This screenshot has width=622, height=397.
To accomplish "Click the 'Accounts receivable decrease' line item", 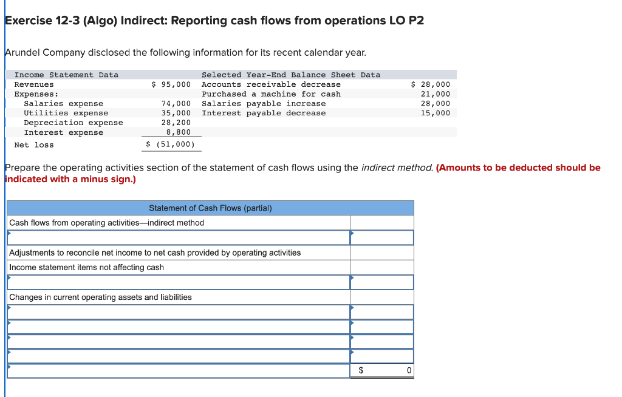I will click(x=258, y=84).
